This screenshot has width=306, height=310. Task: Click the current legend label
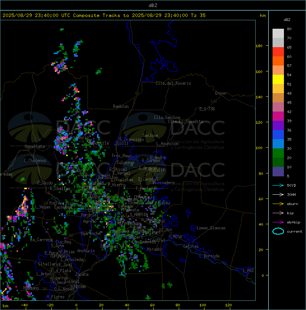(x=295, y=232)
